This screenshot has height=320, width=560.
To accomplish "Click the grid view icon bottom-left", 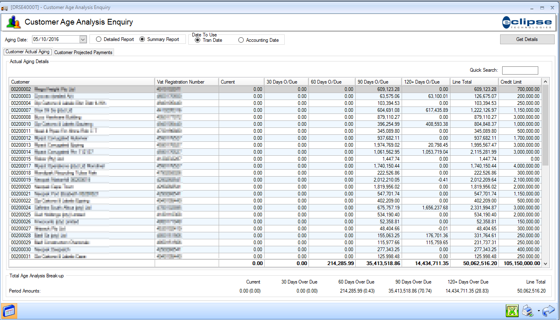I will pos(9,311).
